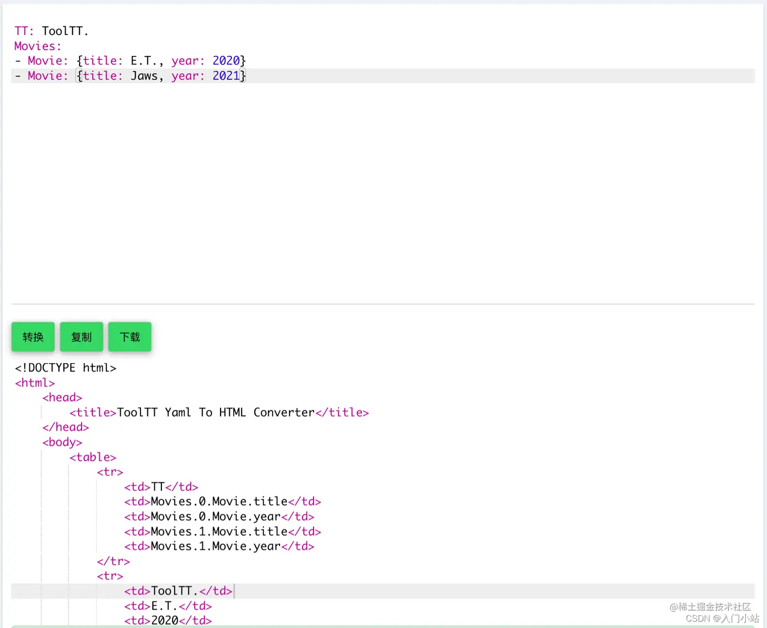Click the 'Movies.1.Movie.year' cell line
The image size is (767, 628).
coord(219,546)
